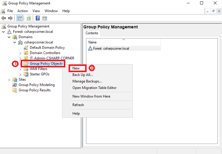The image size is (222, 154).
Task: Open the Help question-mark toolbar icon
Action: 38,18
